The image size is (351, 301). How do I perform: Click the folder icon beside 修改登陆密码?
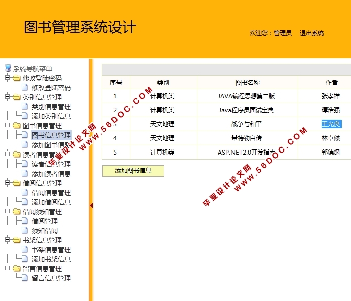pyautogui.click(x=17, y=78)
